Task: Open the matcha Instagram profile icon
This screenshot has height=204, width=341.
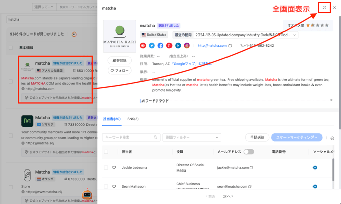Action: tap(187, 45)
